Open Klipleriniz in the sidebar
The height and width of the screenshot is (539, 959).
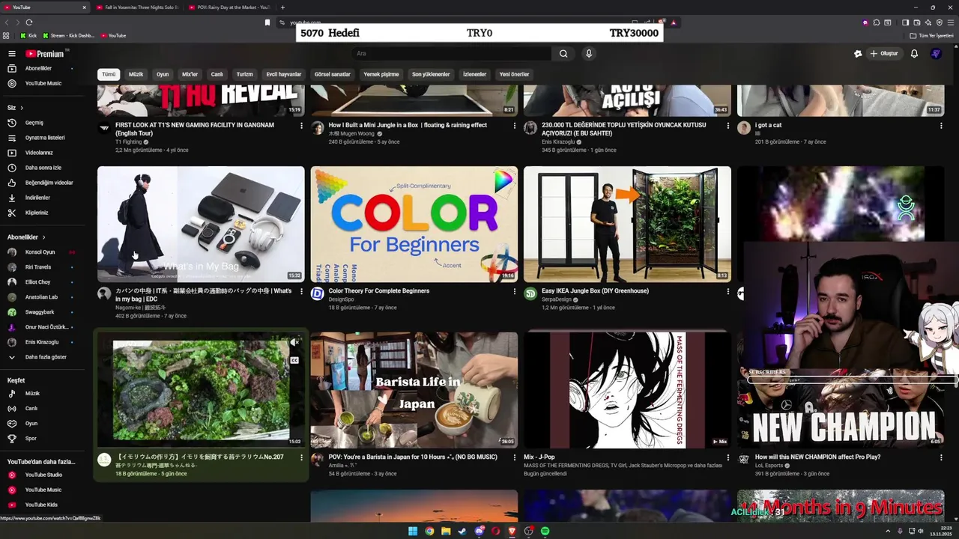[41, 213]
